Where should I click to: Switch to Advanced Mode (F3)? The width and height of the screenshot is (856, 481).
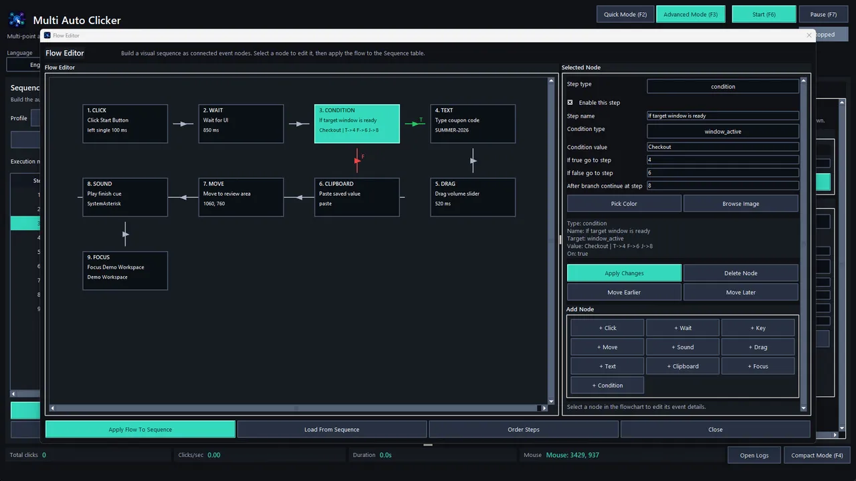tap(691, 14)
